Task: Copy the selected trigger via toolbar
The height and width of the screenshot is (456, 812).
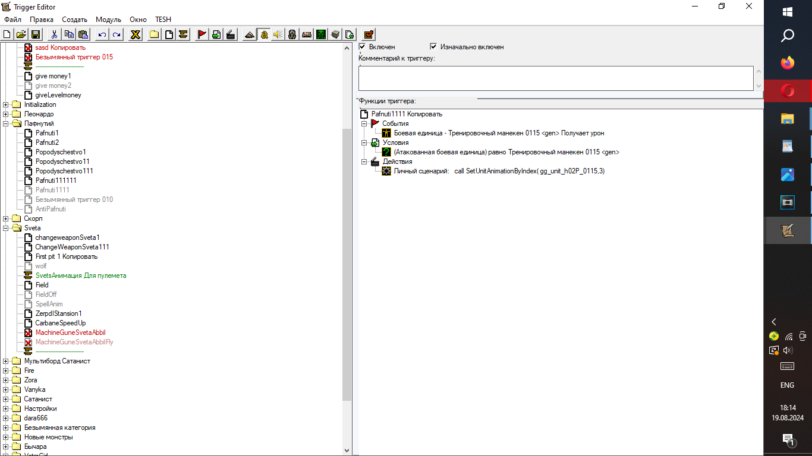Action: click(69, 34)
